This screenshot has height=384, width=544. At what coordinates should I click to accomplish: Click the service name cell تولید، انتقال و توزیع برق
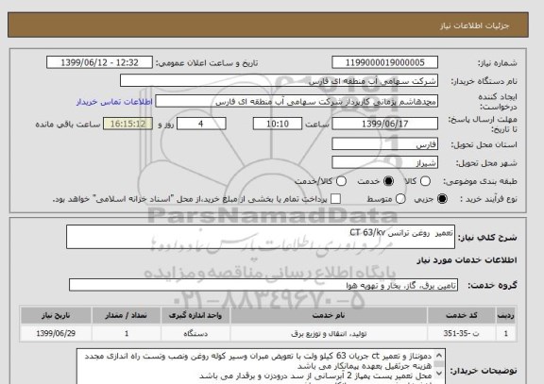pyautogui.click(x=329, y=333)
